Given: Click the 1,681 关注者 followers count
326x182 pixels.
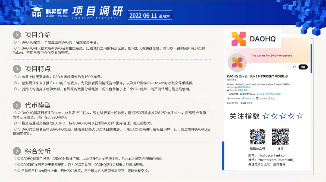Looking at the screenshot, I should [x=246, y=103].
